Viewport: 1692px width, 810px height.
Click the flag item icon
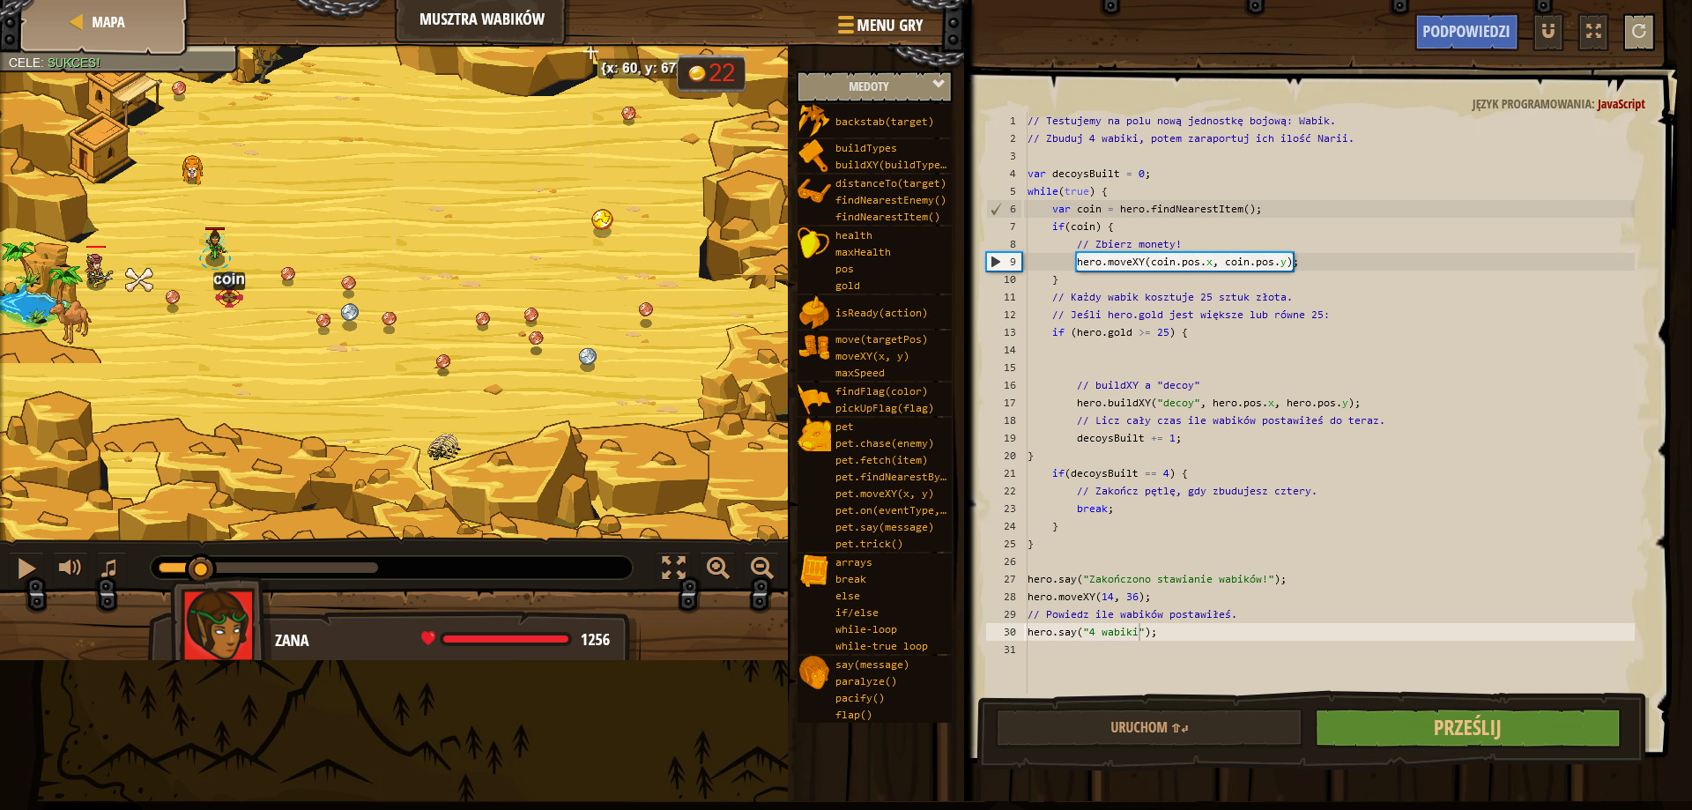tap(813, 398)
